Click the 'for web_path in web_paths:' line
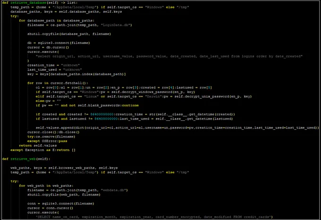The width and height of the screenshot is (321, 220). [46, 186]
